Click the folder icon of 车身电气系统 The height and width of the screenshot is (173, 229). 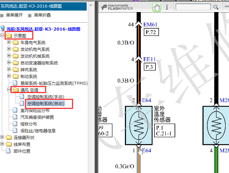(x=16, y=43)
